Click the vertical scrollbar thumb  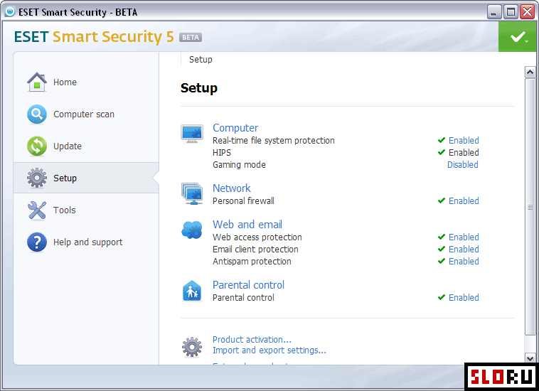point(530,207)
